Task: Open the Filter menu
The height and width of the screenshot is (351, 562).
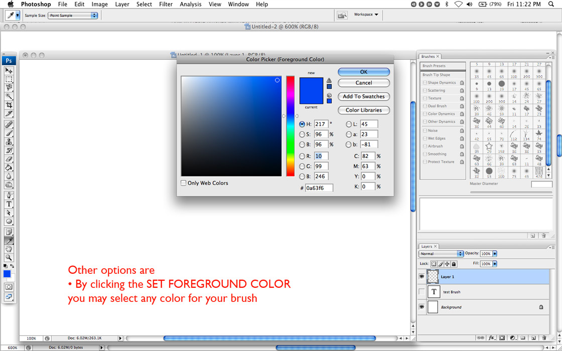Action: coord(166,5)
